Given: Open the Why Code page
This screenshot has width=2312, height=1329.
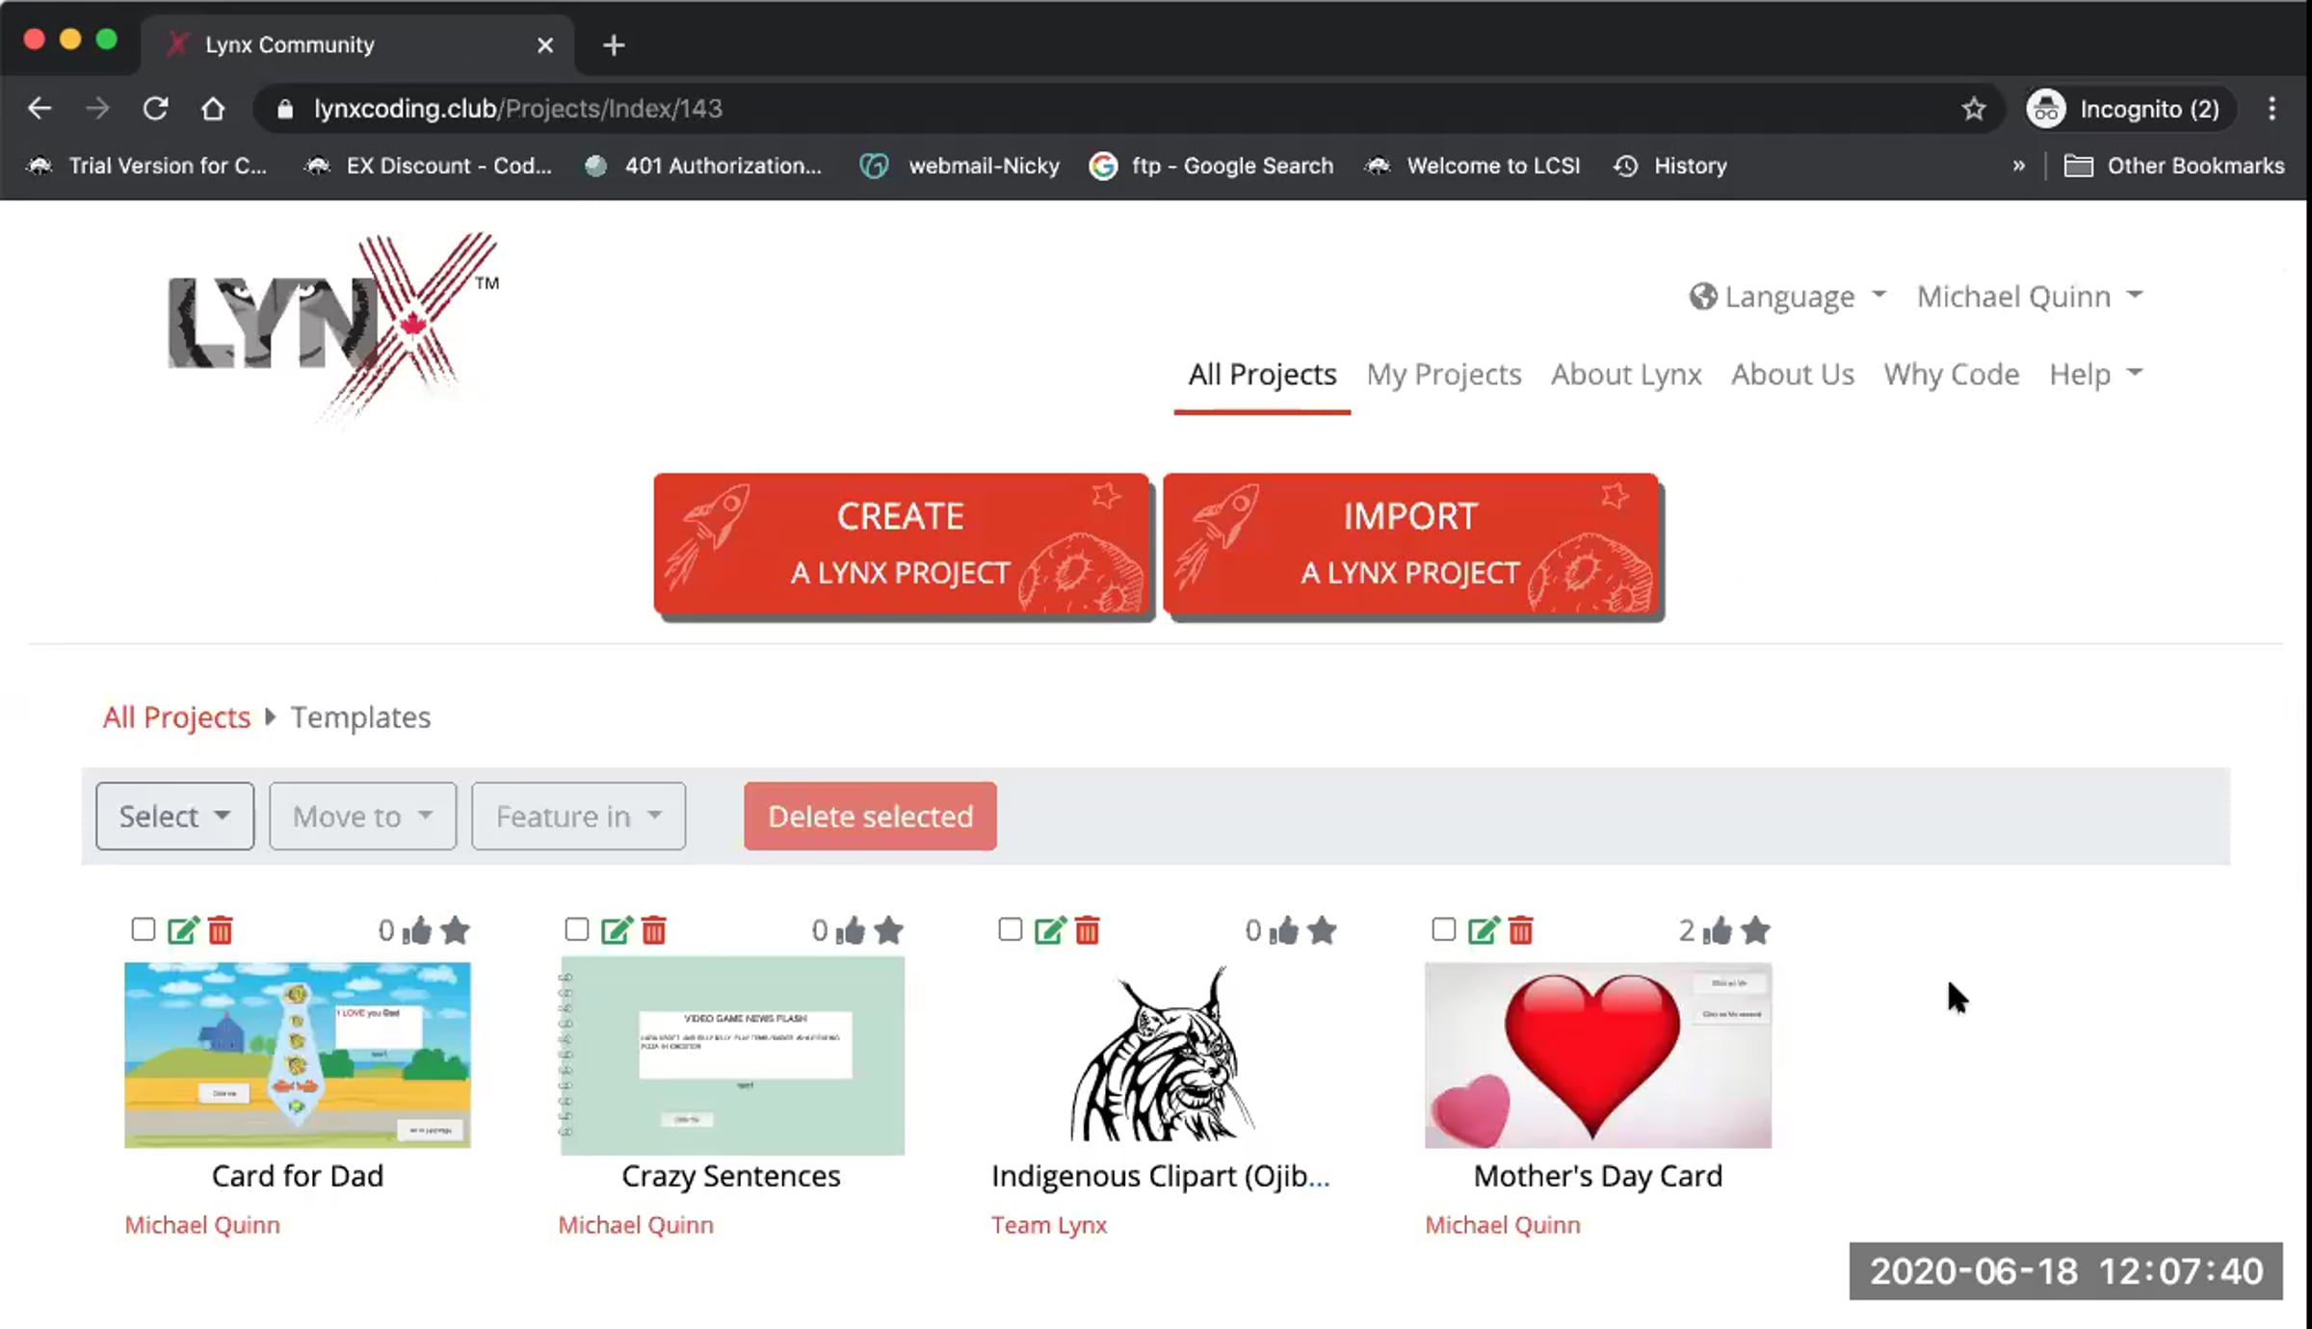Looking at the screenshot, I should [x=1951, y=374].
